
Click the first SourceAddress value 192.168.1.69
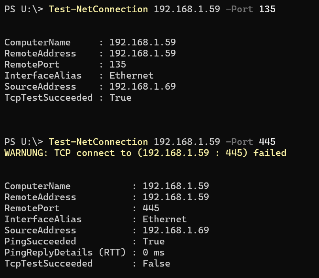pos(143,86)
